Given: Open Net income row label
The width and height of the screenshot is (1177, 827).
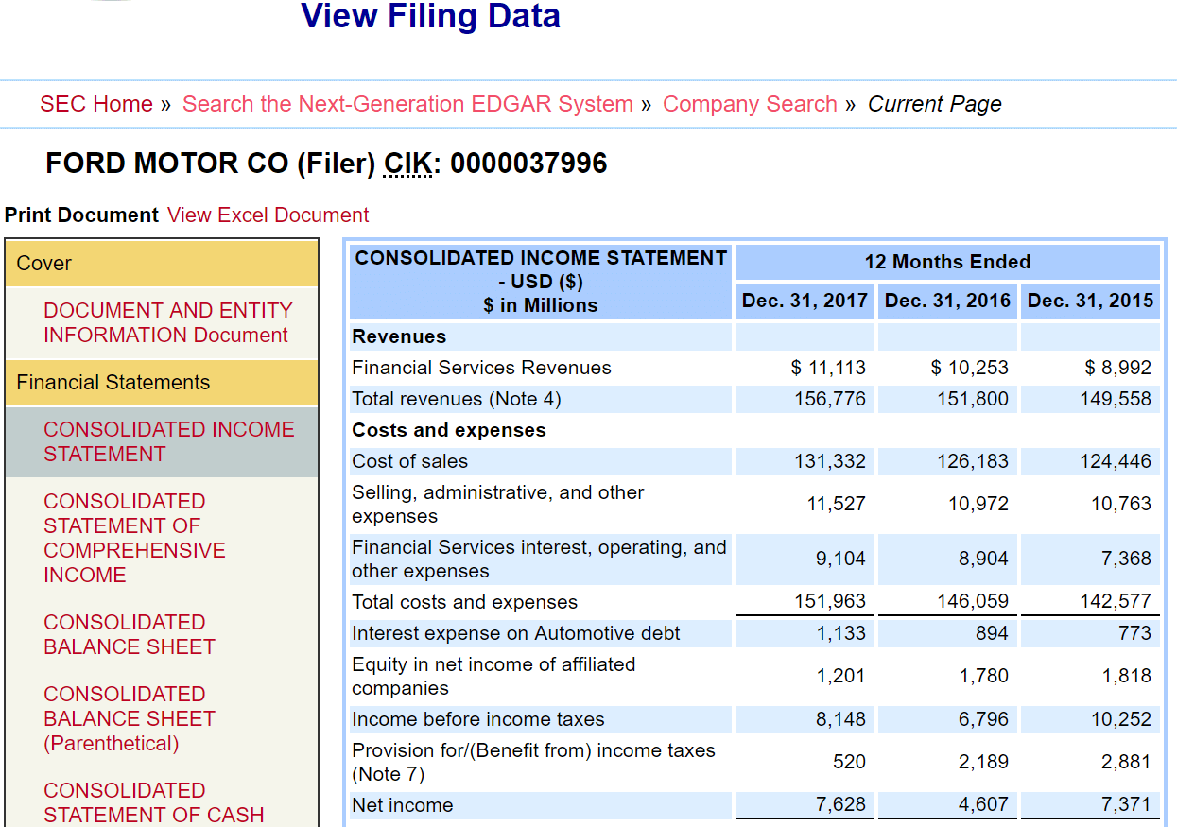Looking at the screenshot, I should click(402, 805).
